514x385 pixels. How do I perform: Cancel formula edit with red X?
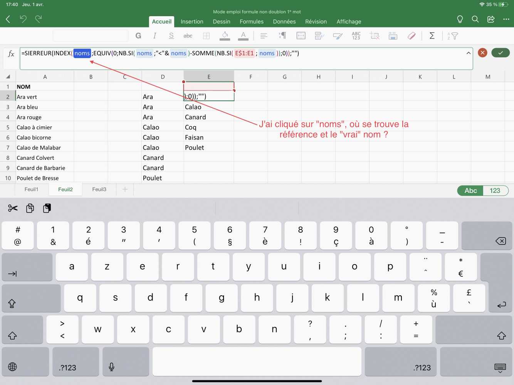(x=482, y=53)
